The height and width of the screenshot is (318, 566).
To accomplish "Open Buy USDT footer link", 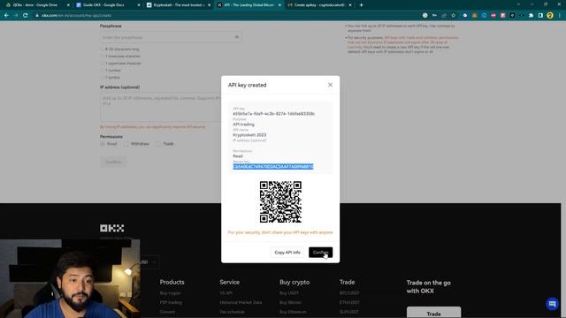I will point(289,293).
